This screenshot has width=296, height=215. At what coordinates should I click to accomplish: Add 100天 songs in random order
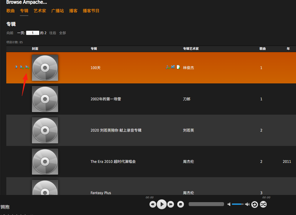coord(173,67)
